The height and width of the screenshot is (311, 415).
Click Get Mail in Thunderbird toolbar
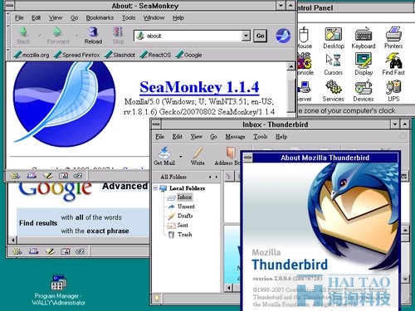point(164,156)
